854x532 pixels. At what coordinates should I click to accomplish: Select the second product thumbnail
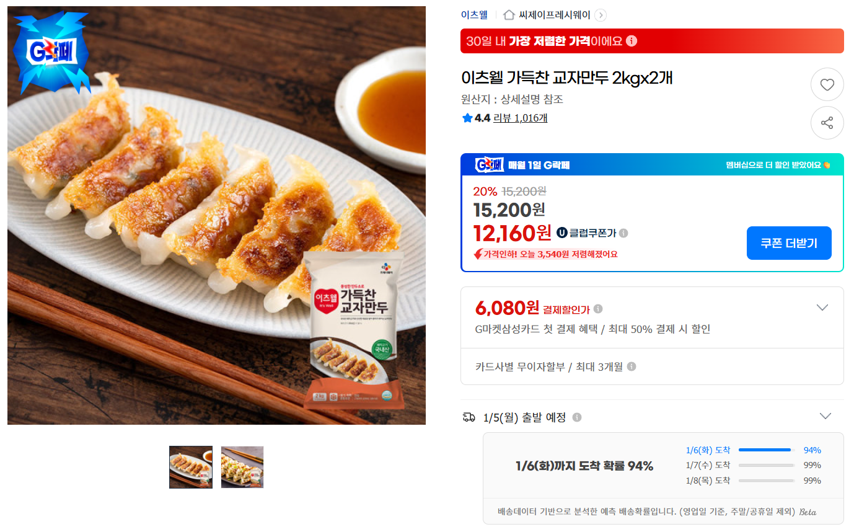coord(242,467)
